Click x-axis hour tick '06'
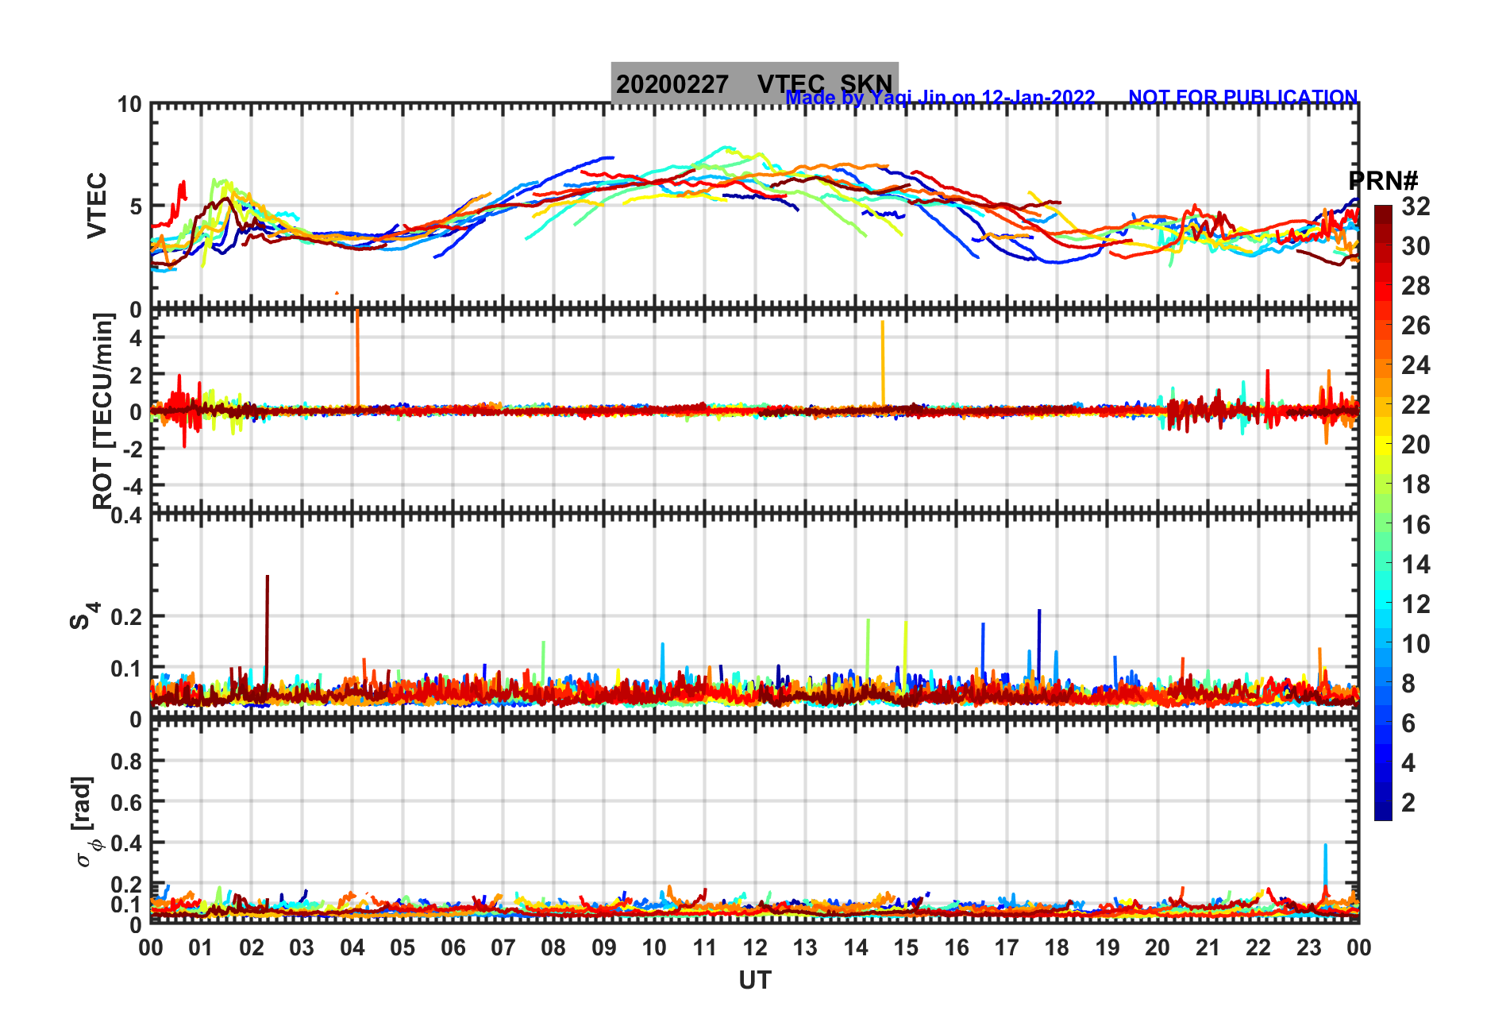 tap(453, 947)
